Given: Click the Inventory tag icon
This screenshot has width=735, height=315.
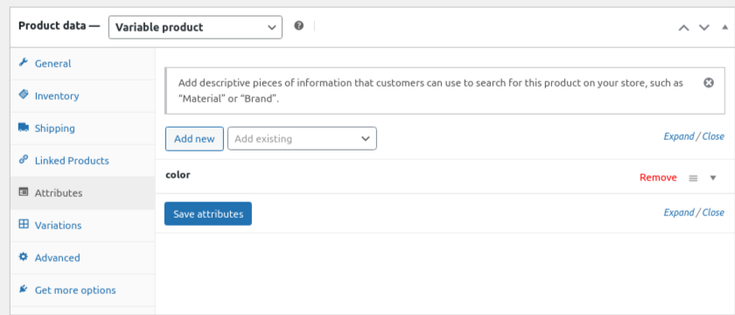Looking at the screenshot, I should 23,94.
